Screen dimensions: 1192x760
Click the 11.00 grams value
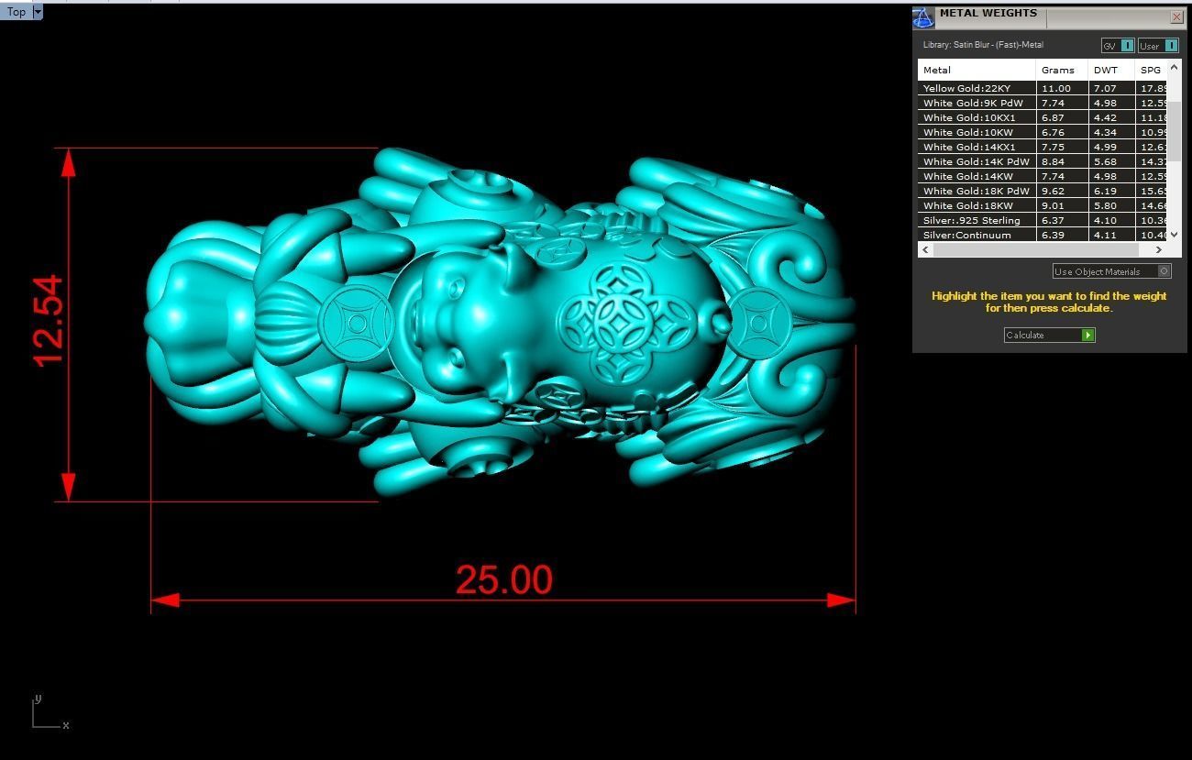1056,88
